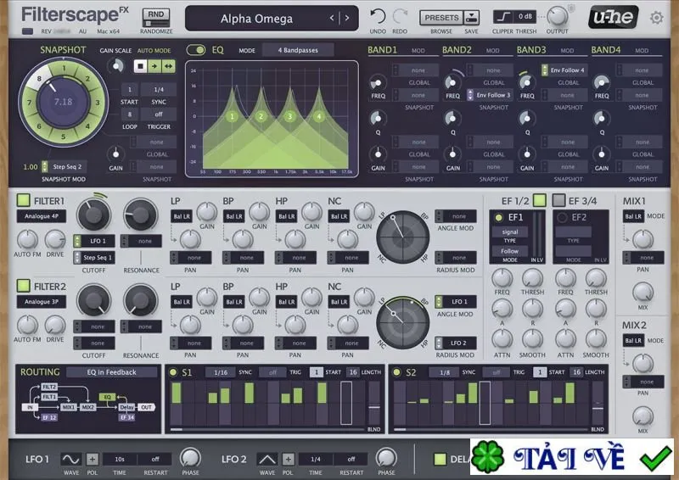Screen dimensions: 679x480
Task: Click the S1 BLND slider
Action: coord(374,404)
